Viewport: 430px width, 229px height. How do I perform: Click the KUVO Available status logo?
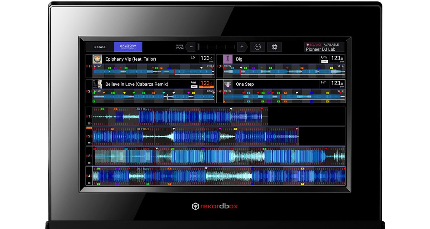click(314, 45)
